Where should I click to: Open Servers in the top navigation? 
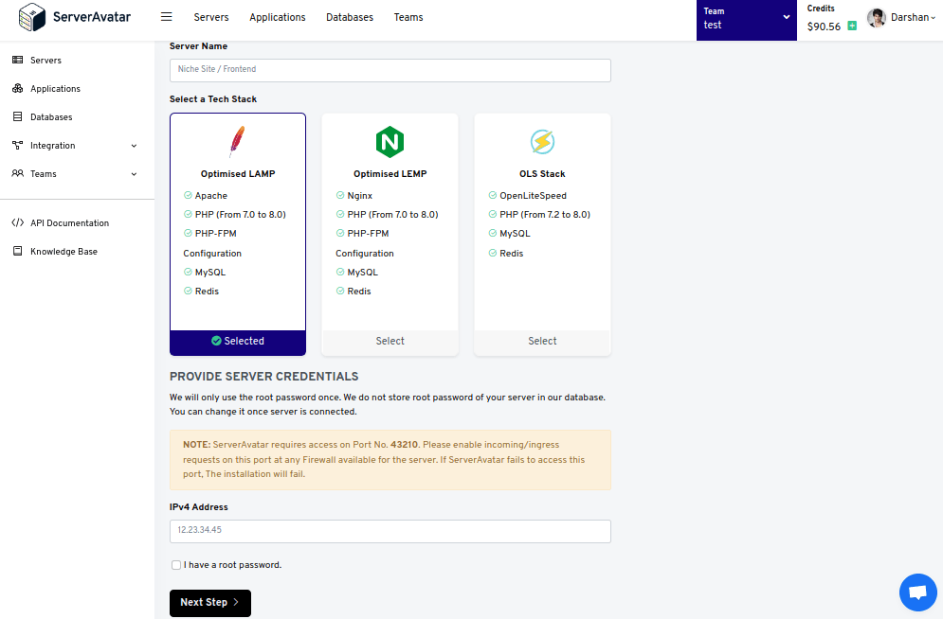click(211, 17)
